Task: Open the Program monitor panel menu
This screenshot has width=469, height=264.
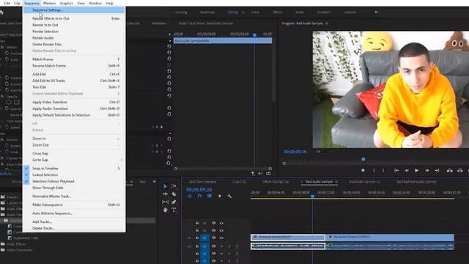Action: 327,23
